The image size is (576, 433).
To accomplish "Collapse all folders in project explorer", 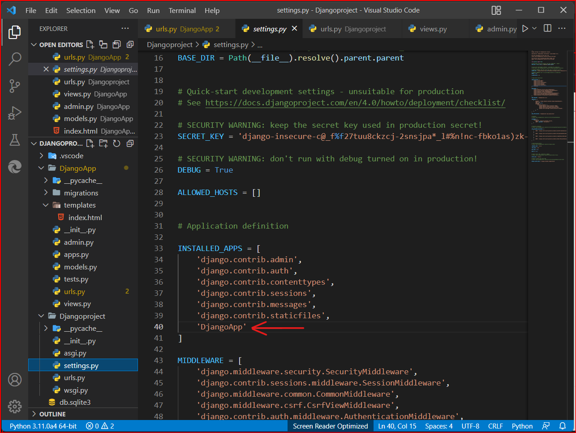I will pyautogui.click(x=130, y=143).
